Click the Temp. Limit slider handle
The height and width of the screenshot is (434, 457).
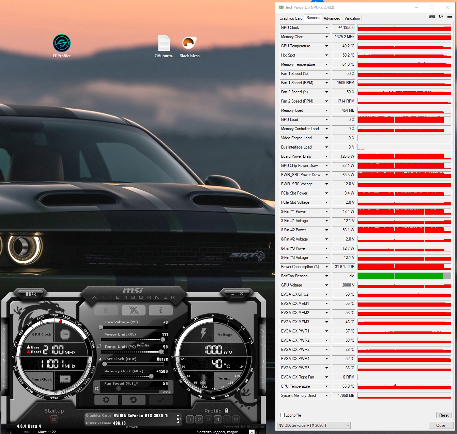pos(161,352)
